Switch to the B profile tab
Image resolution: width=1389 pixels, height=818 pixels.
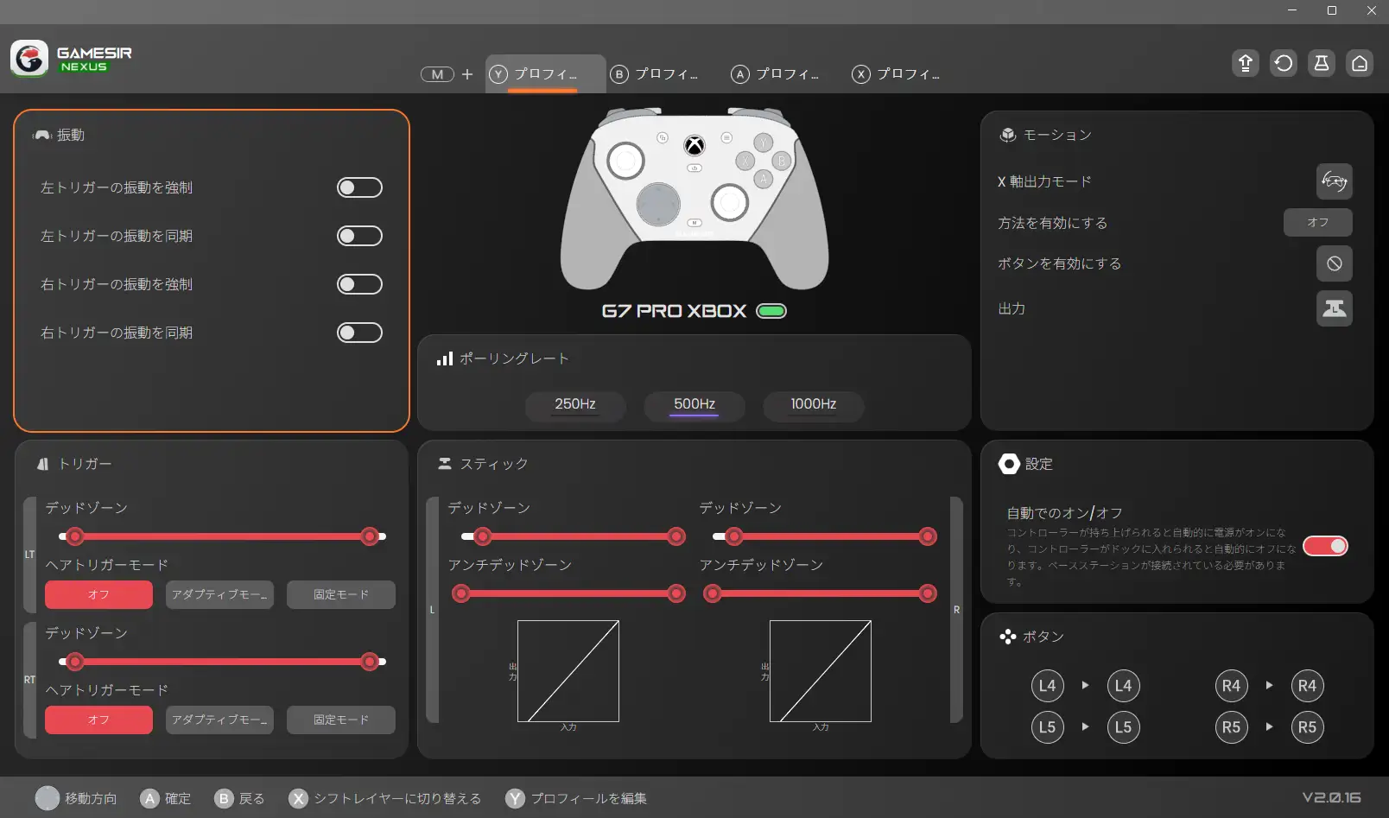point(654,74)
